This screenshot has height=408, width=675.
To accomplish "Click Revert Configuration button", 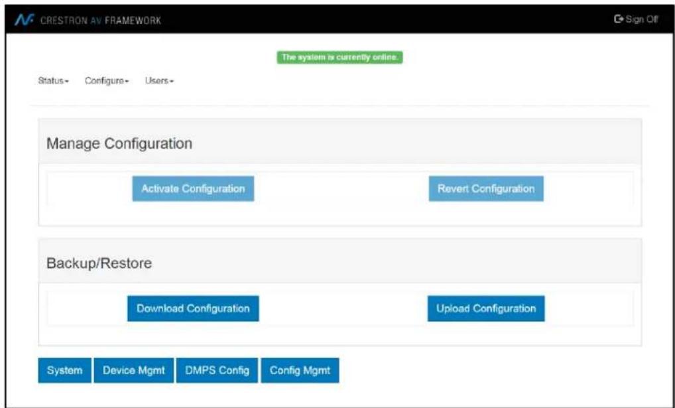I will pyautogui.click(x=486, y=188).
